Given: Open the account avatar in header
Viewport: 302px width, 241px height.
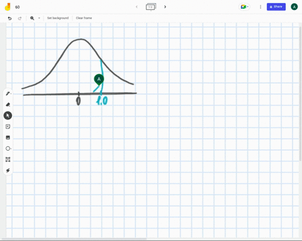Looking at the screenshot, I should 294,7.
